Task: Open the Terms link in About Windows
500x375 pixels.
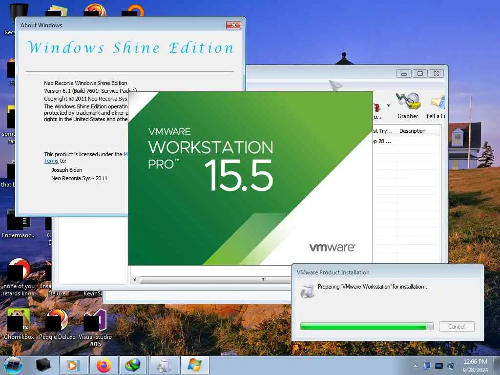Action: (51, 161)
